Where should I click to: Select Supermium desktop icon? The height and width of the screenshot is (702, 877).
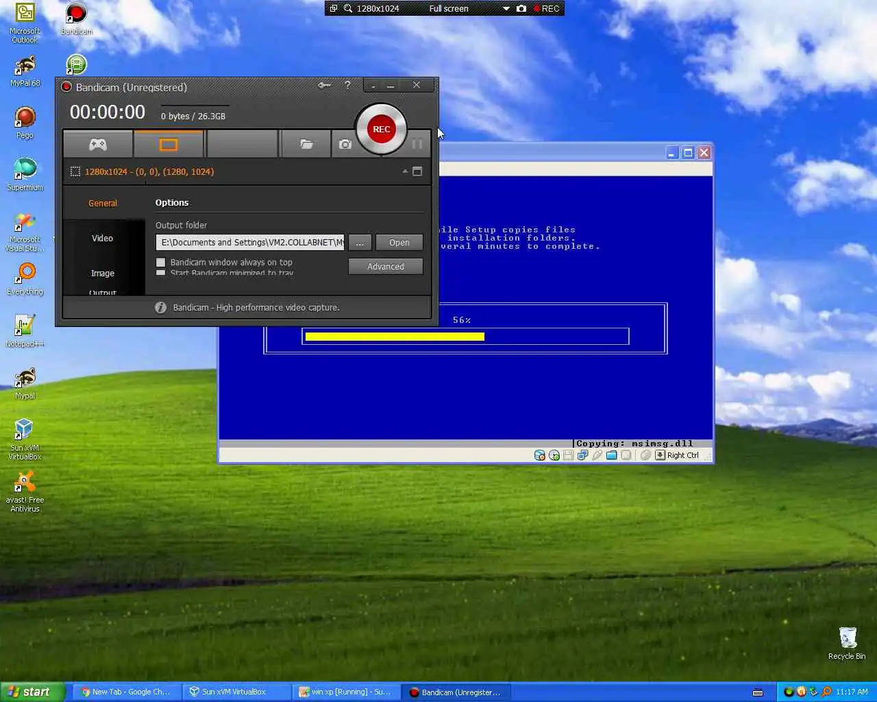point(25,175)
